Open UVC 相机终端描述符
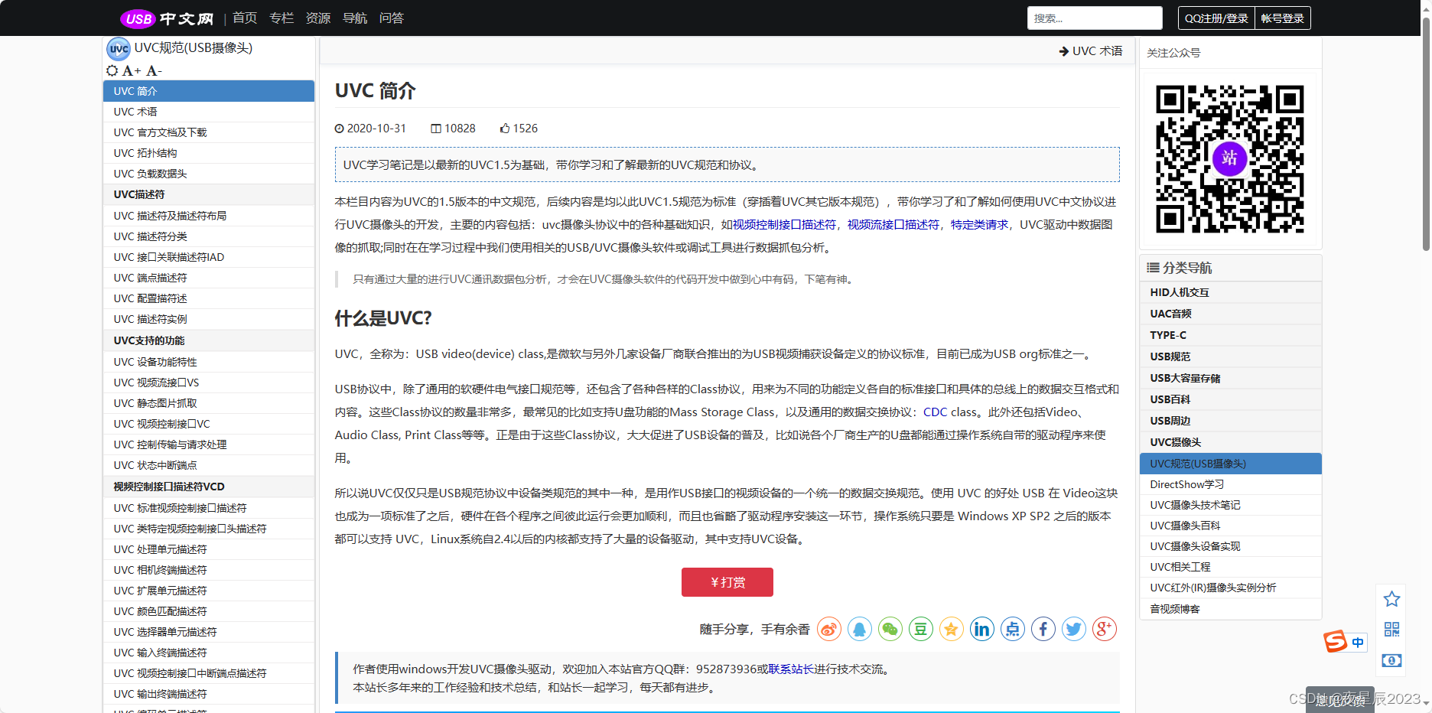1432x713 pixels. pos(209,570)
